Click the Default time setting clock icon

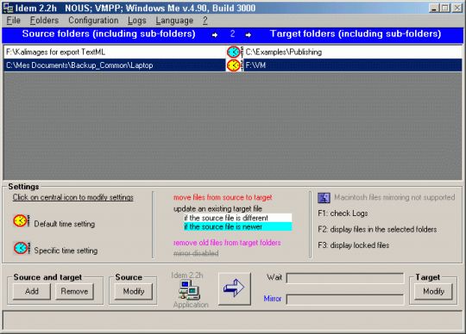[x=21, y=221]
